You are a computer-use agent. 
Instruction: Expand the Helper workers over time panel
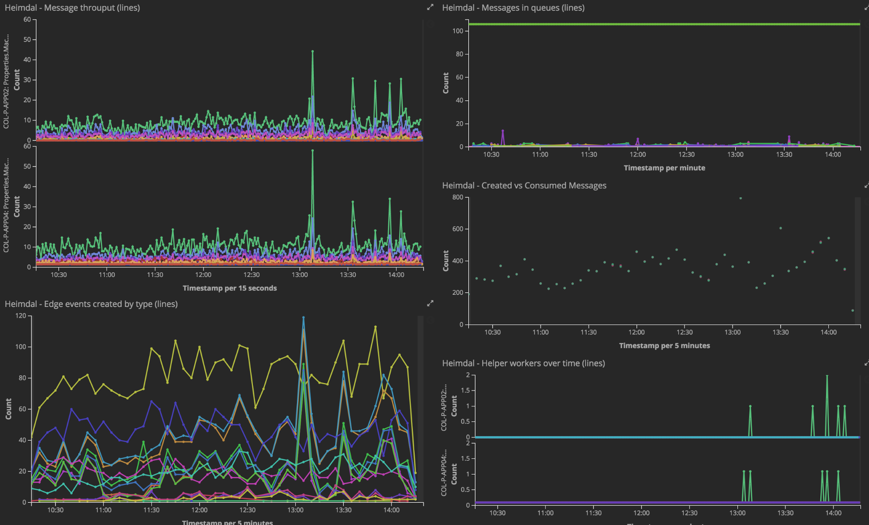pyautogui.click(x=866, y=363)
